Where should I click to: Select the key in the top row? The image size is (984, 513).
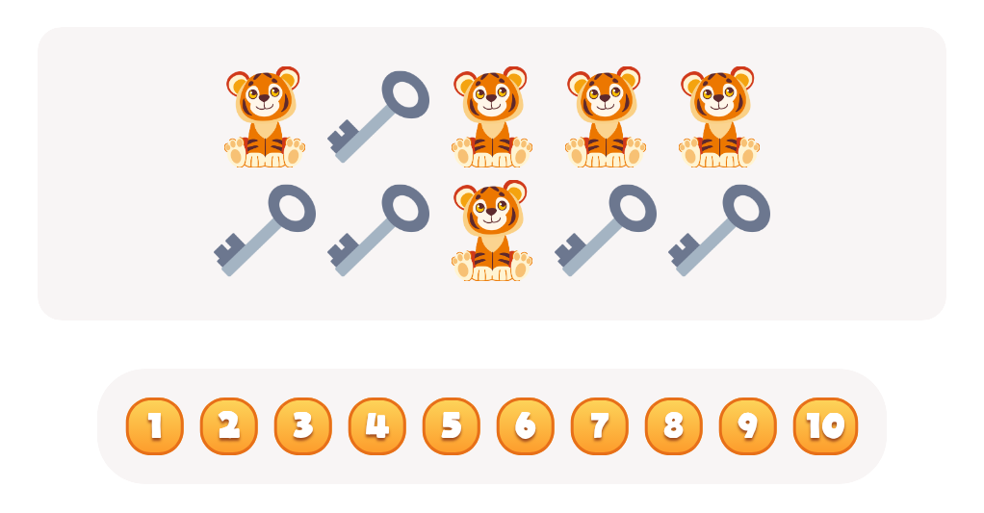point(378,116)
